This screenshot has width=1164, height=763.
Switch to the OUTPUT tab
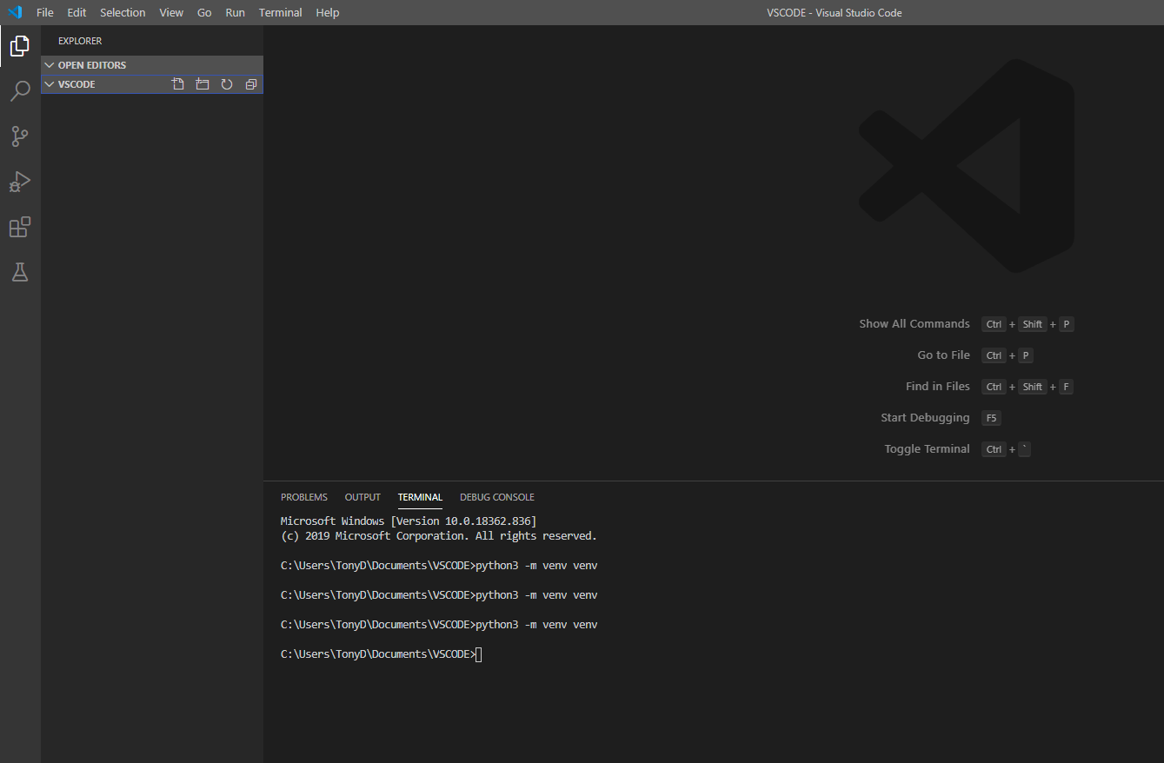click(363, 496)
